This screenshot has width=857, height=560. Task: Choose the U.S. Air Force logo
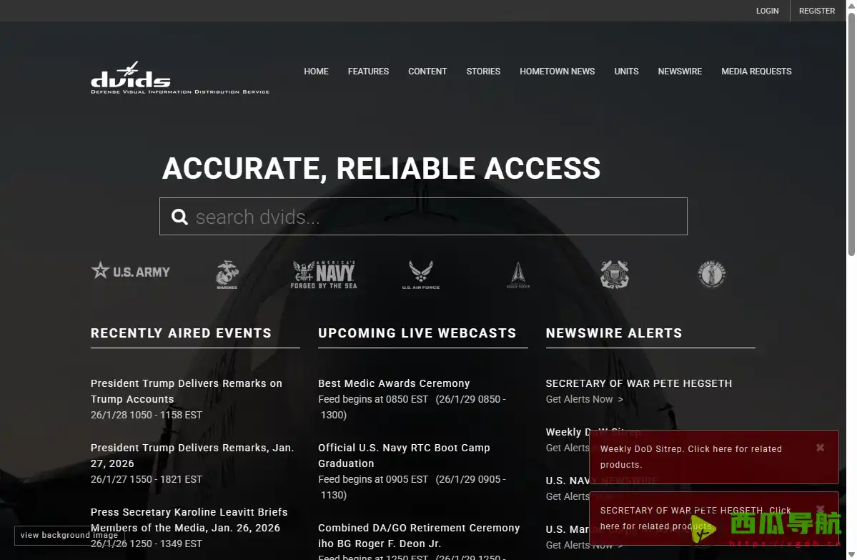tap(420, 275)
